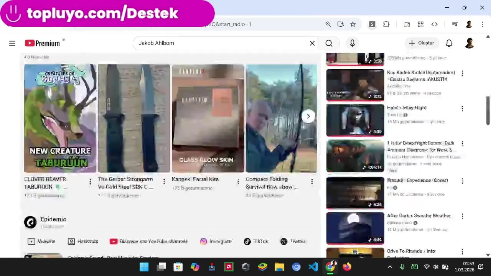Open the Gerber Strongarm knife short thumbnail
The image size is (491, 276).
(x=134, y=118)
